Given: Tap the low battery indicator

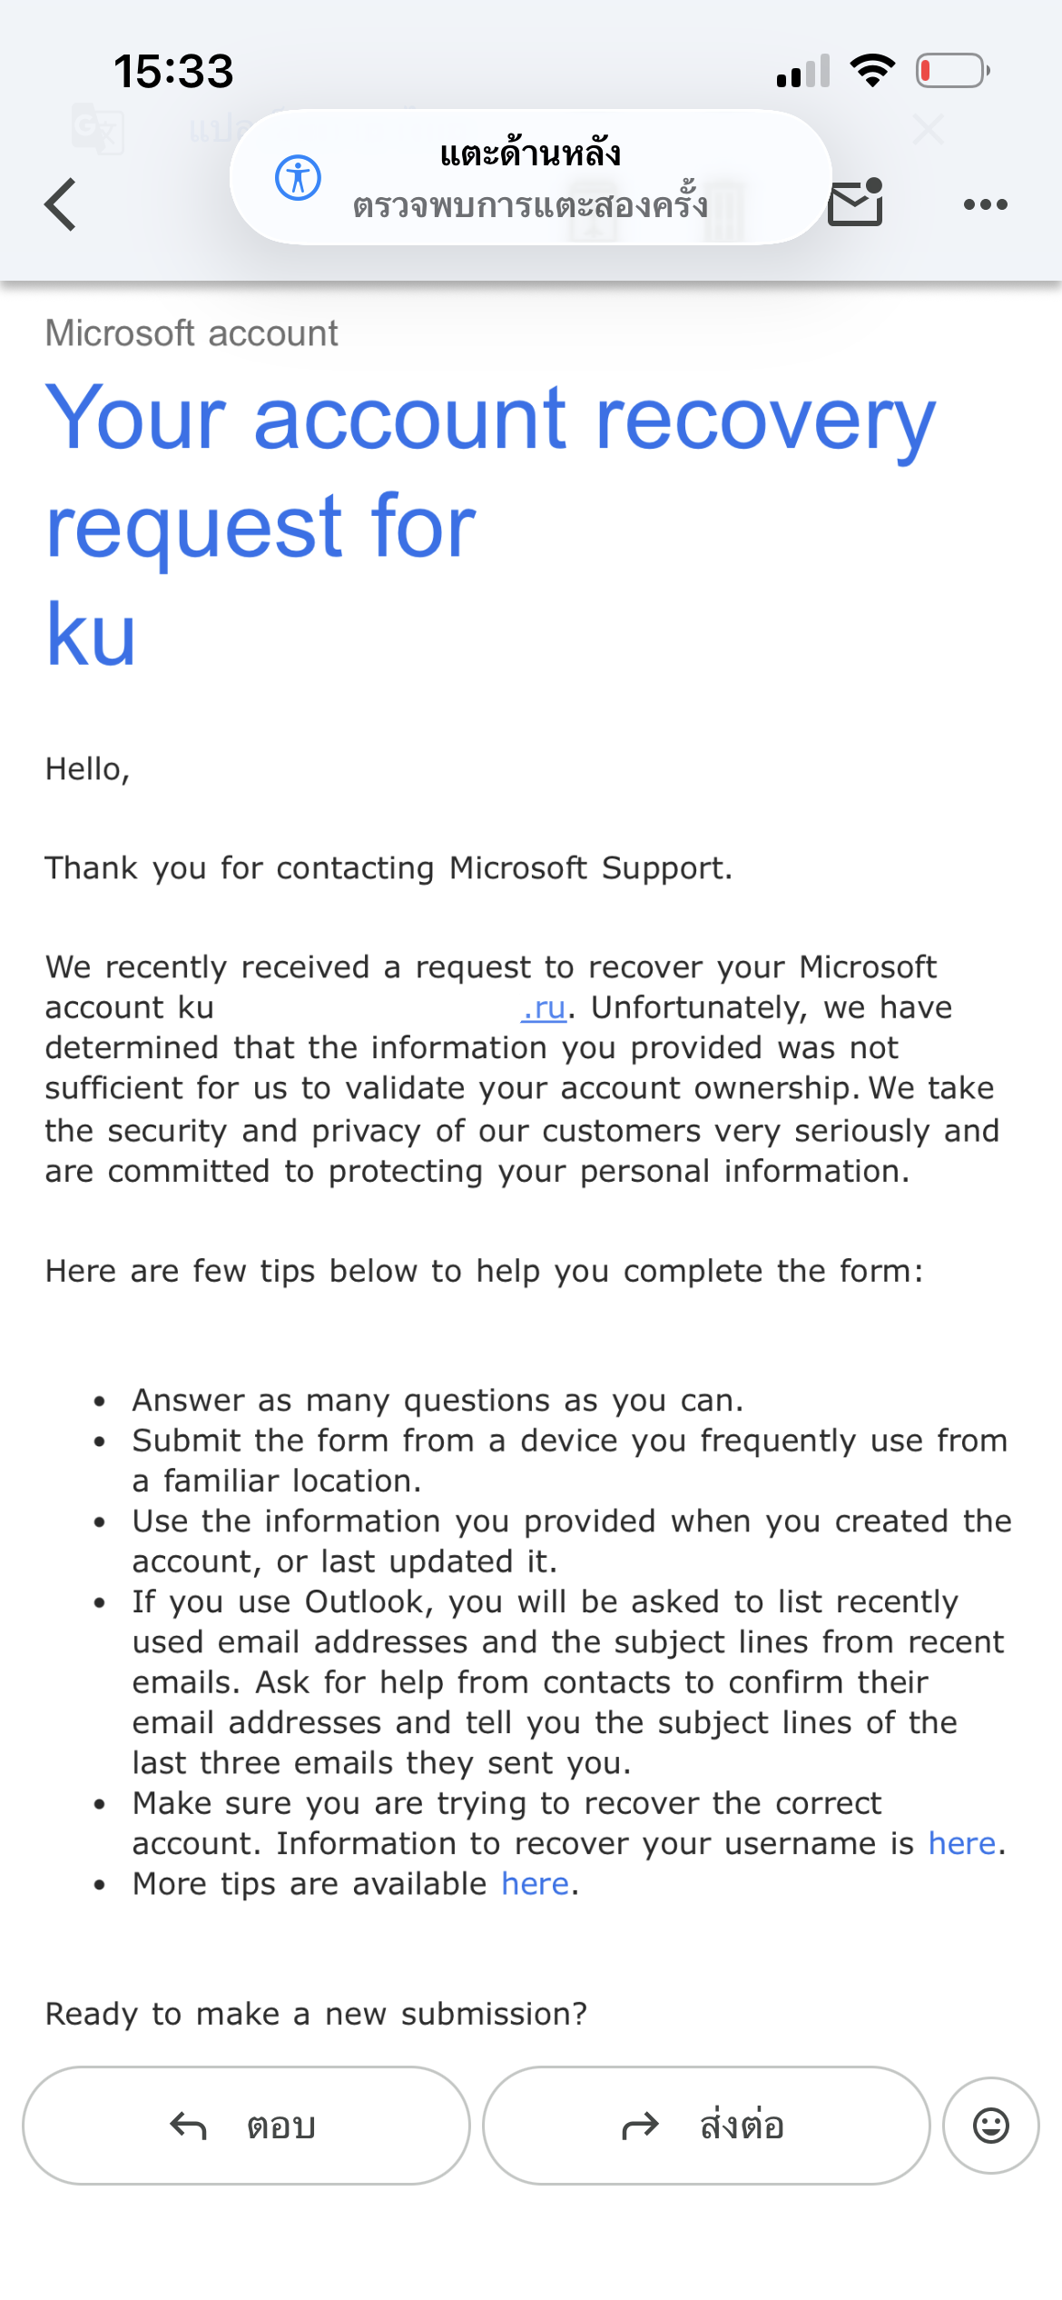Looking at the screenshot, I should click(x=953, y=70).
